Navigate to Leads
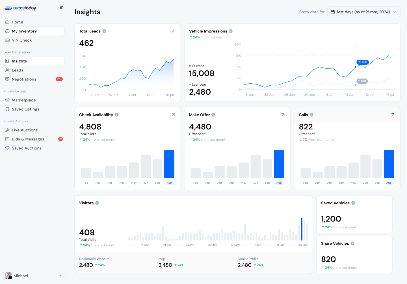 point(34,70)
